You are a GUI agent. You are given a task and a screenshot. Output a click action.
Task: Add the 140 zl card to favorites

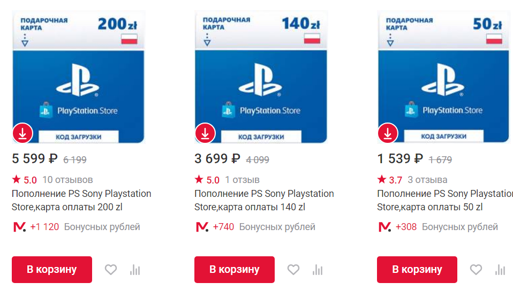tap(293, 270)
